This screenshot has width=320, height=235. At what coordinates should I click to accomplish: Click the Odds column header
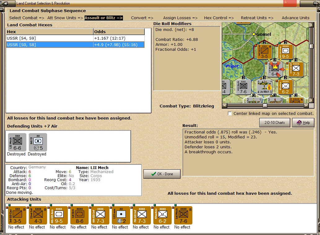(x=119, y=32)
